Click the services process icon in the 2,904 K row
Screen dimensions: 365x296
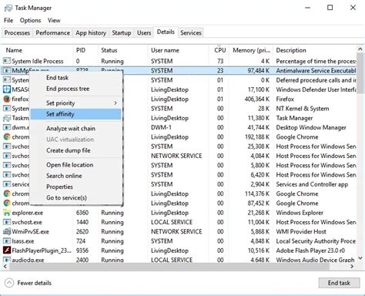(x=7, y=184)
